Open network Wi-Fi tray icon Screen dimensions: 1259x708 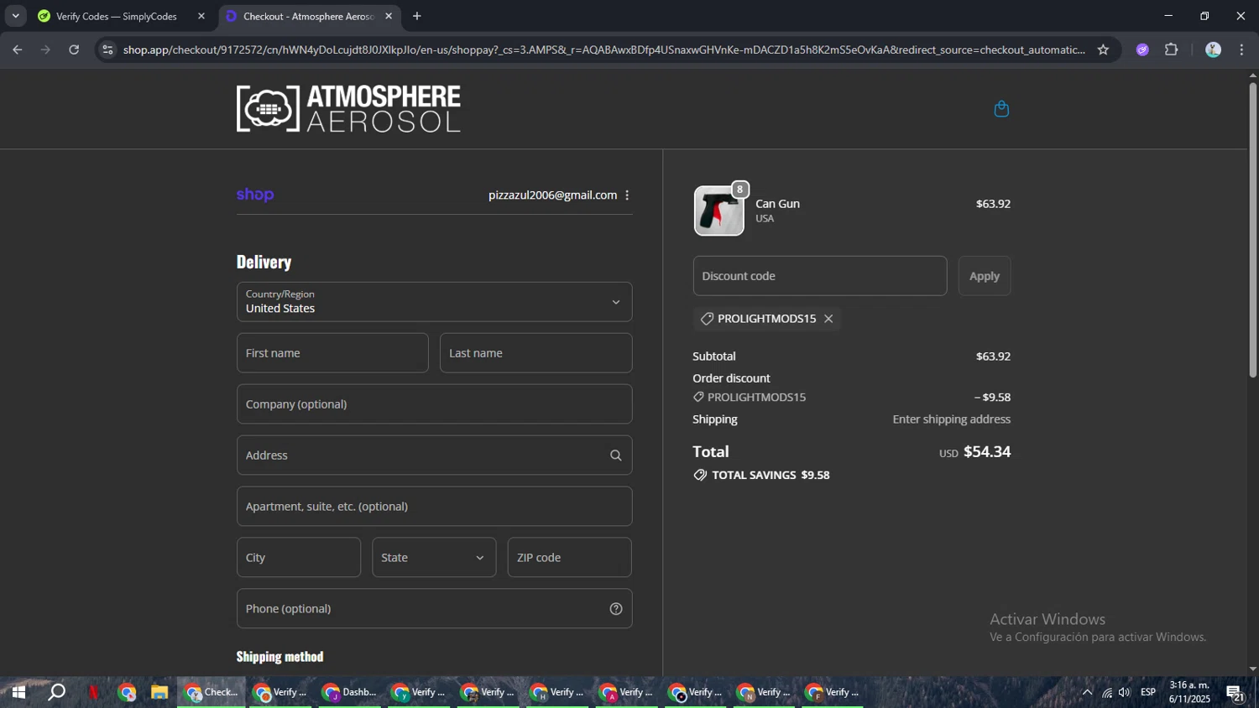[1107, 693]
